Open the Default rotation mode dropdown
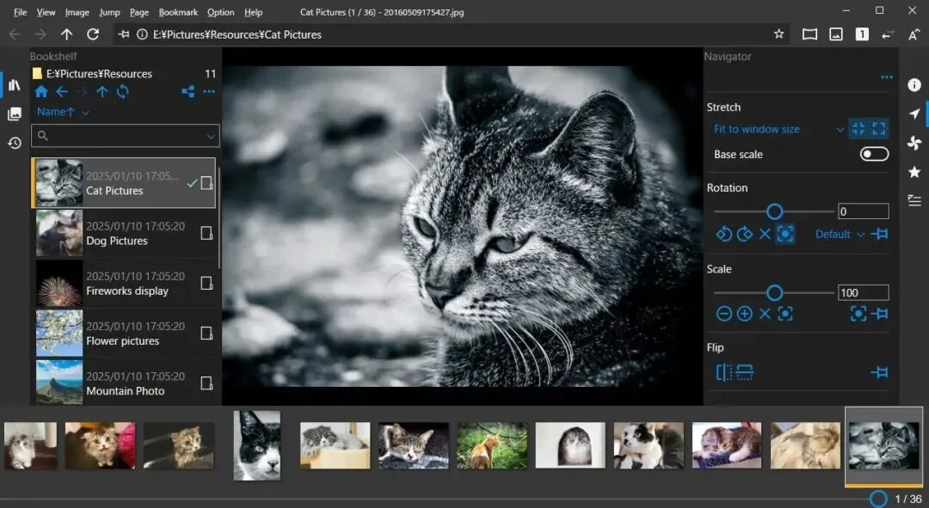 pos(840,234)
